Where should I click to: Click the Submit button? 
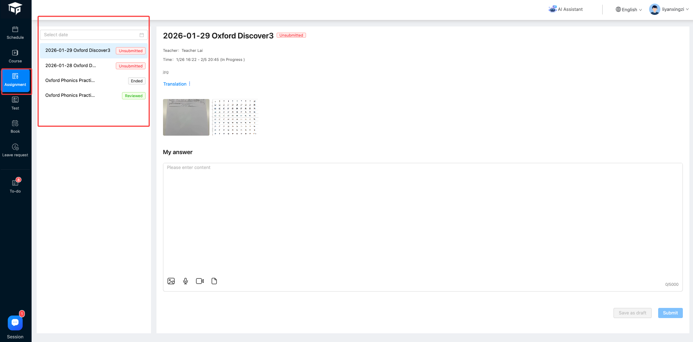pyautogui.click(x=670, y=313)
